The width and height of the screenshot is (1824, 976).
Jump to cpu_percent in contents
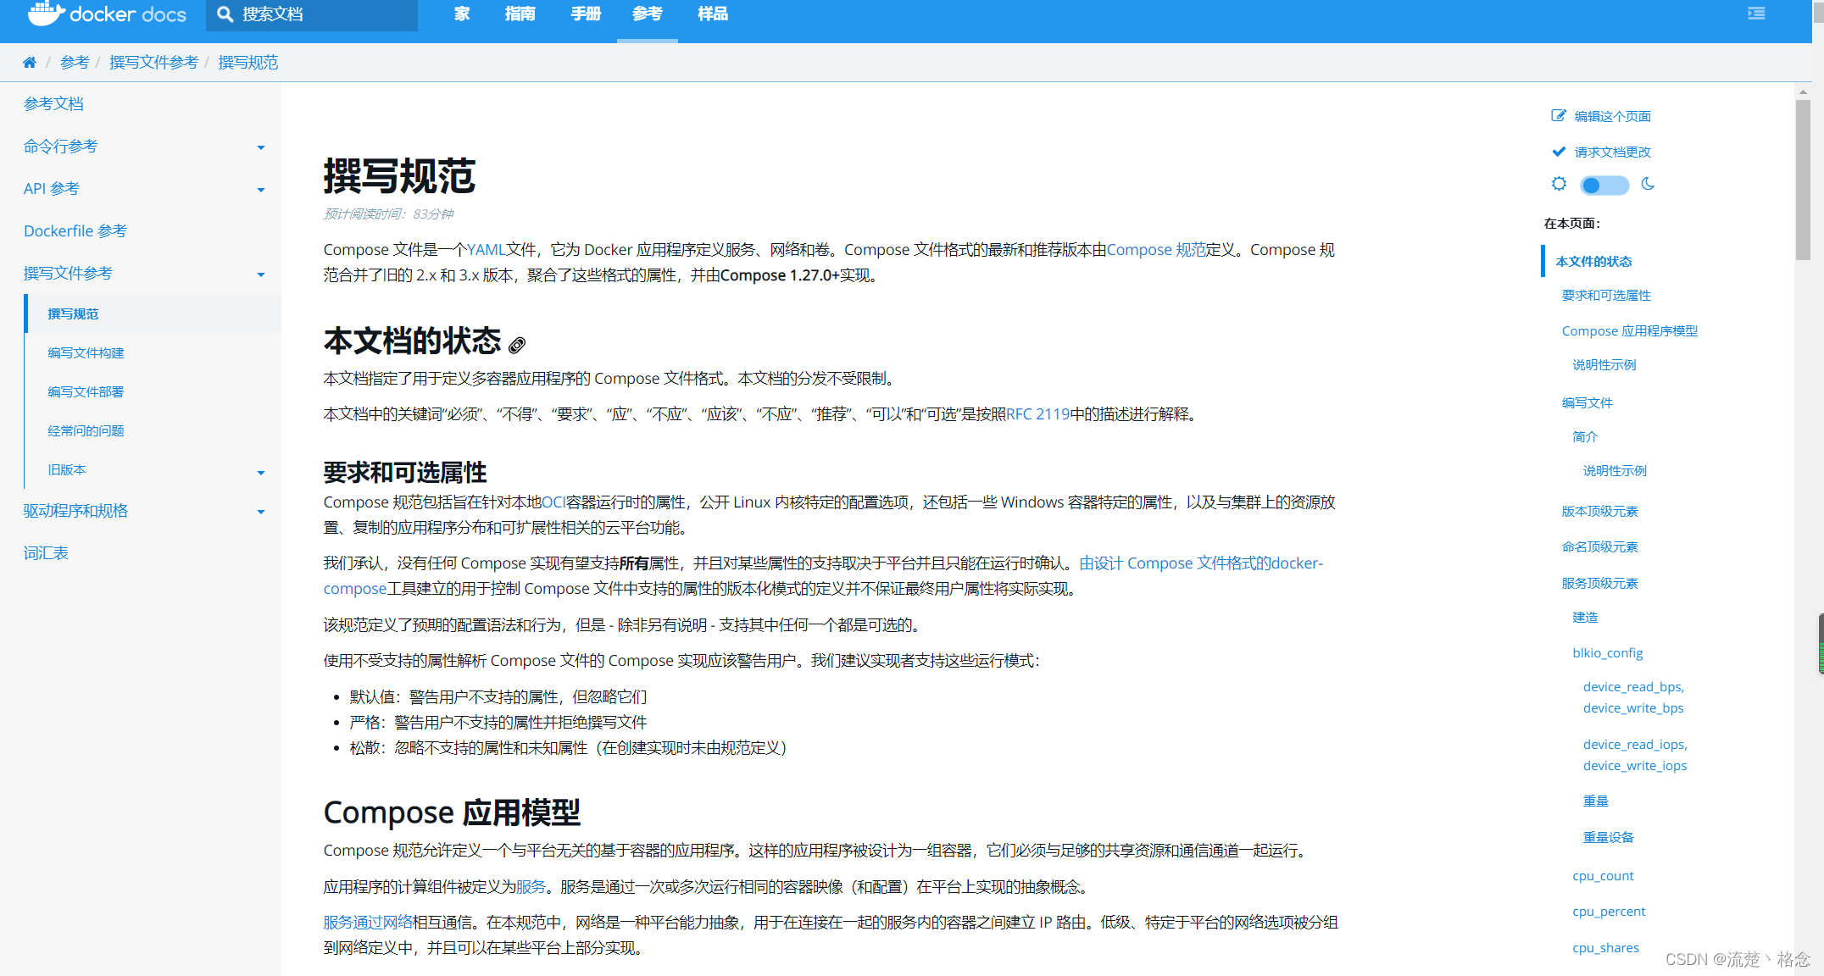coord(1609,912)
